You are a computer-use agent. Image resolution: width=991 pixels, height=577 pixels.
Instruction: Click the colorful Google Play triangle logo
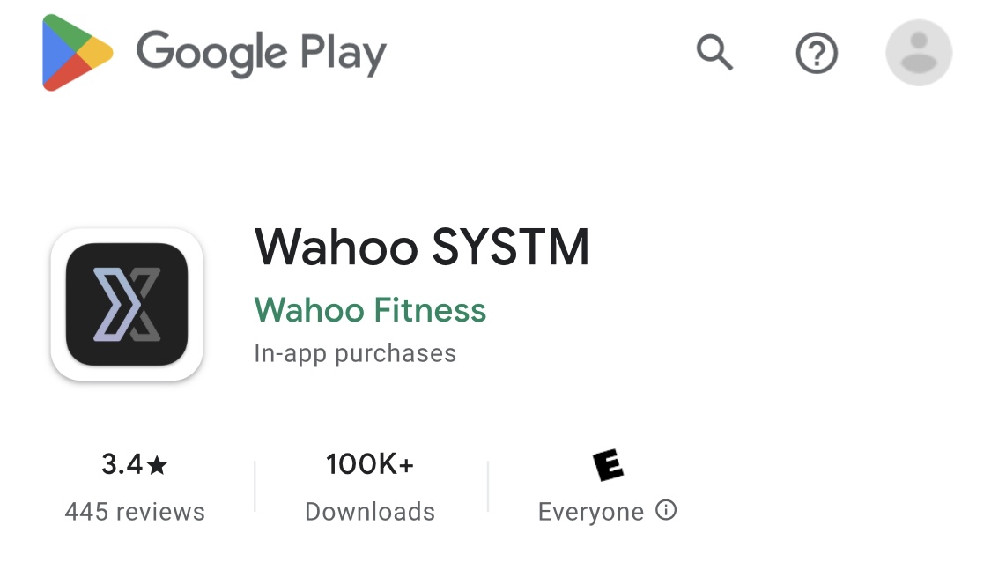78,53
